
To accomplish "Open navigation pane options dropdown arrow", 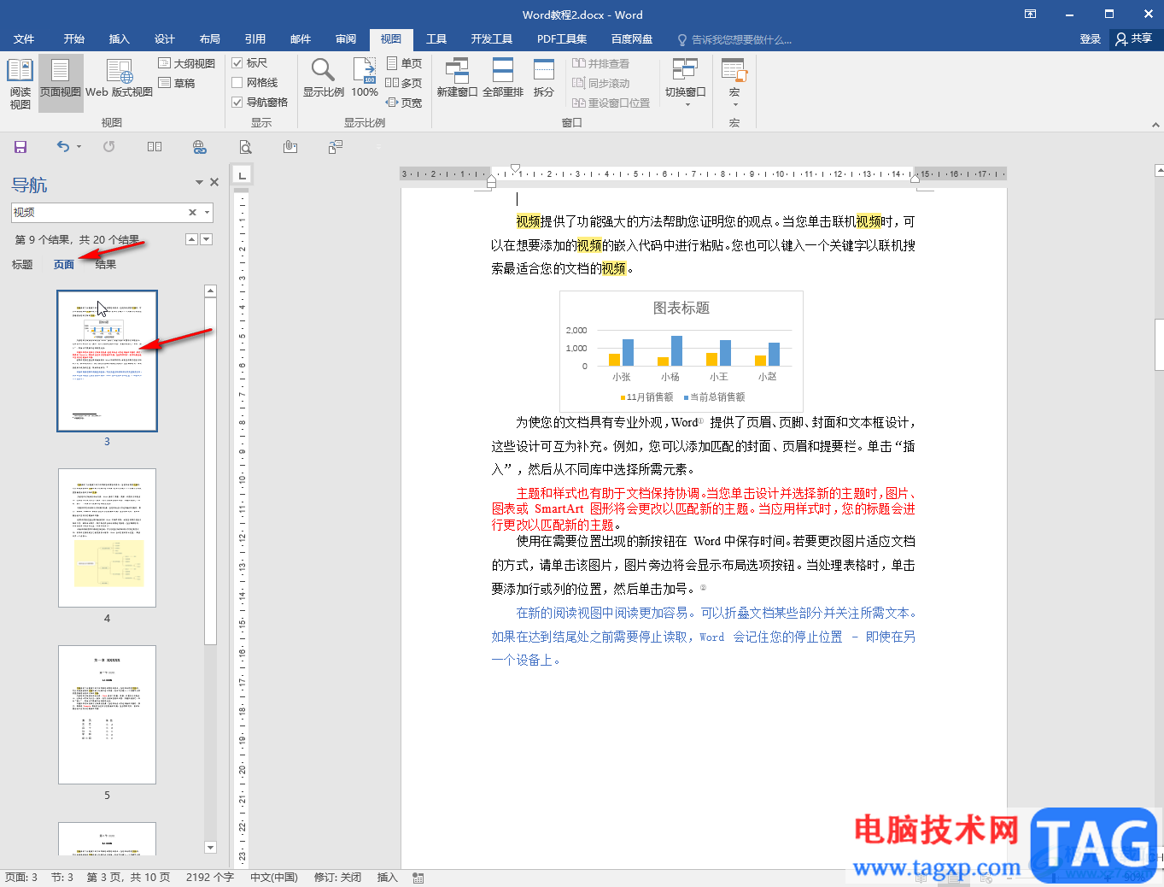I will click(199, 182).
